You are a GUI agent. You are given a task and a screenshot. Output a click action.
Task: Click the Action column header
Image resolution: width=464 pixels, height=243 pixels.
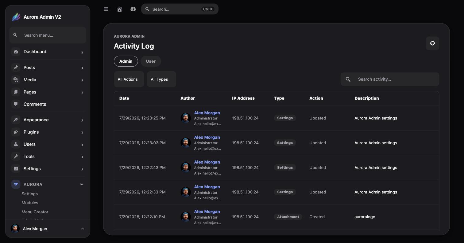point(316,98)
